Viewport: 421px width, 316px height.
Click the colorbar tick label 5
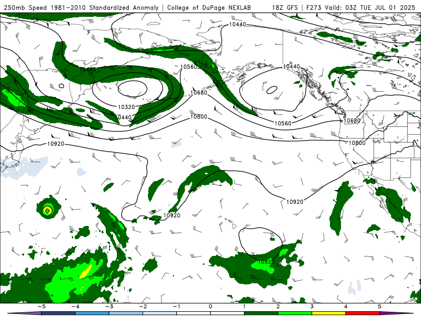379,307
